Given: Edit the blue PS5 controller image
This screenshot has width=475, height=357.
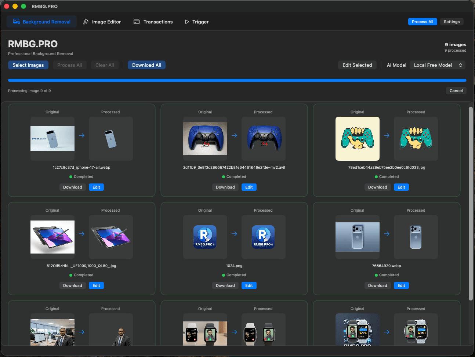Looking at the screenshot, I should tap(249, 187).
